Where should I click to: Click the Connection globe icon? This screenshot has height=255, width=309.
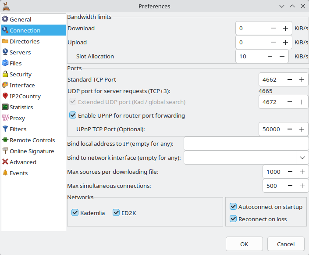click(5, 30)
